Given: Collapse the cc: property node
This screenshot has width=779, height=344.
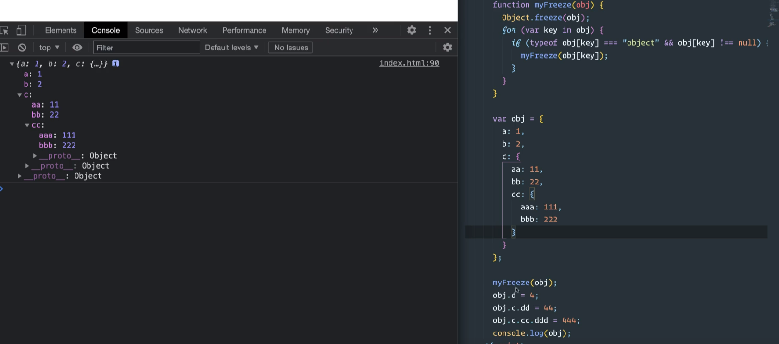Looking at the screenshot, I should click(27, 125).
